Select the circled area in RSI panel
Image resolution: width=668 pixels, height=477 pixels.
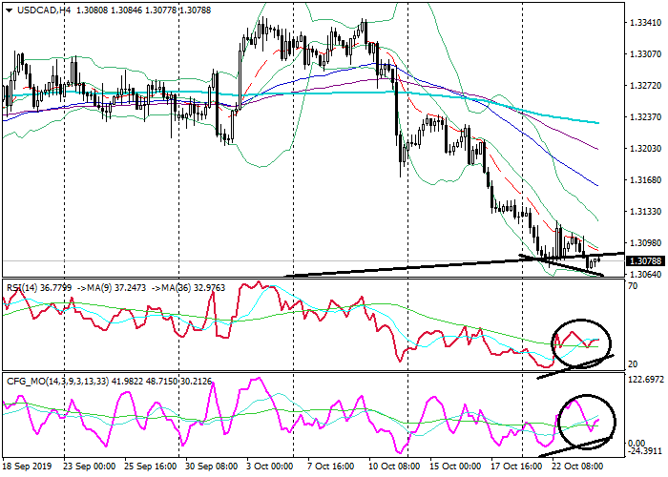pos(582,338)
